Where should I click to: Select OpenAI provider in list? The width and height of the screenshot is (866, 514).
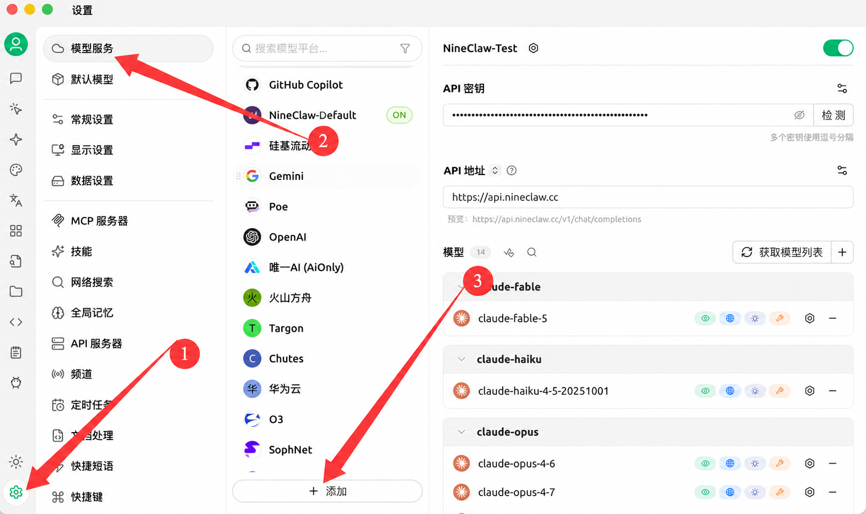(x=327, y=237)
